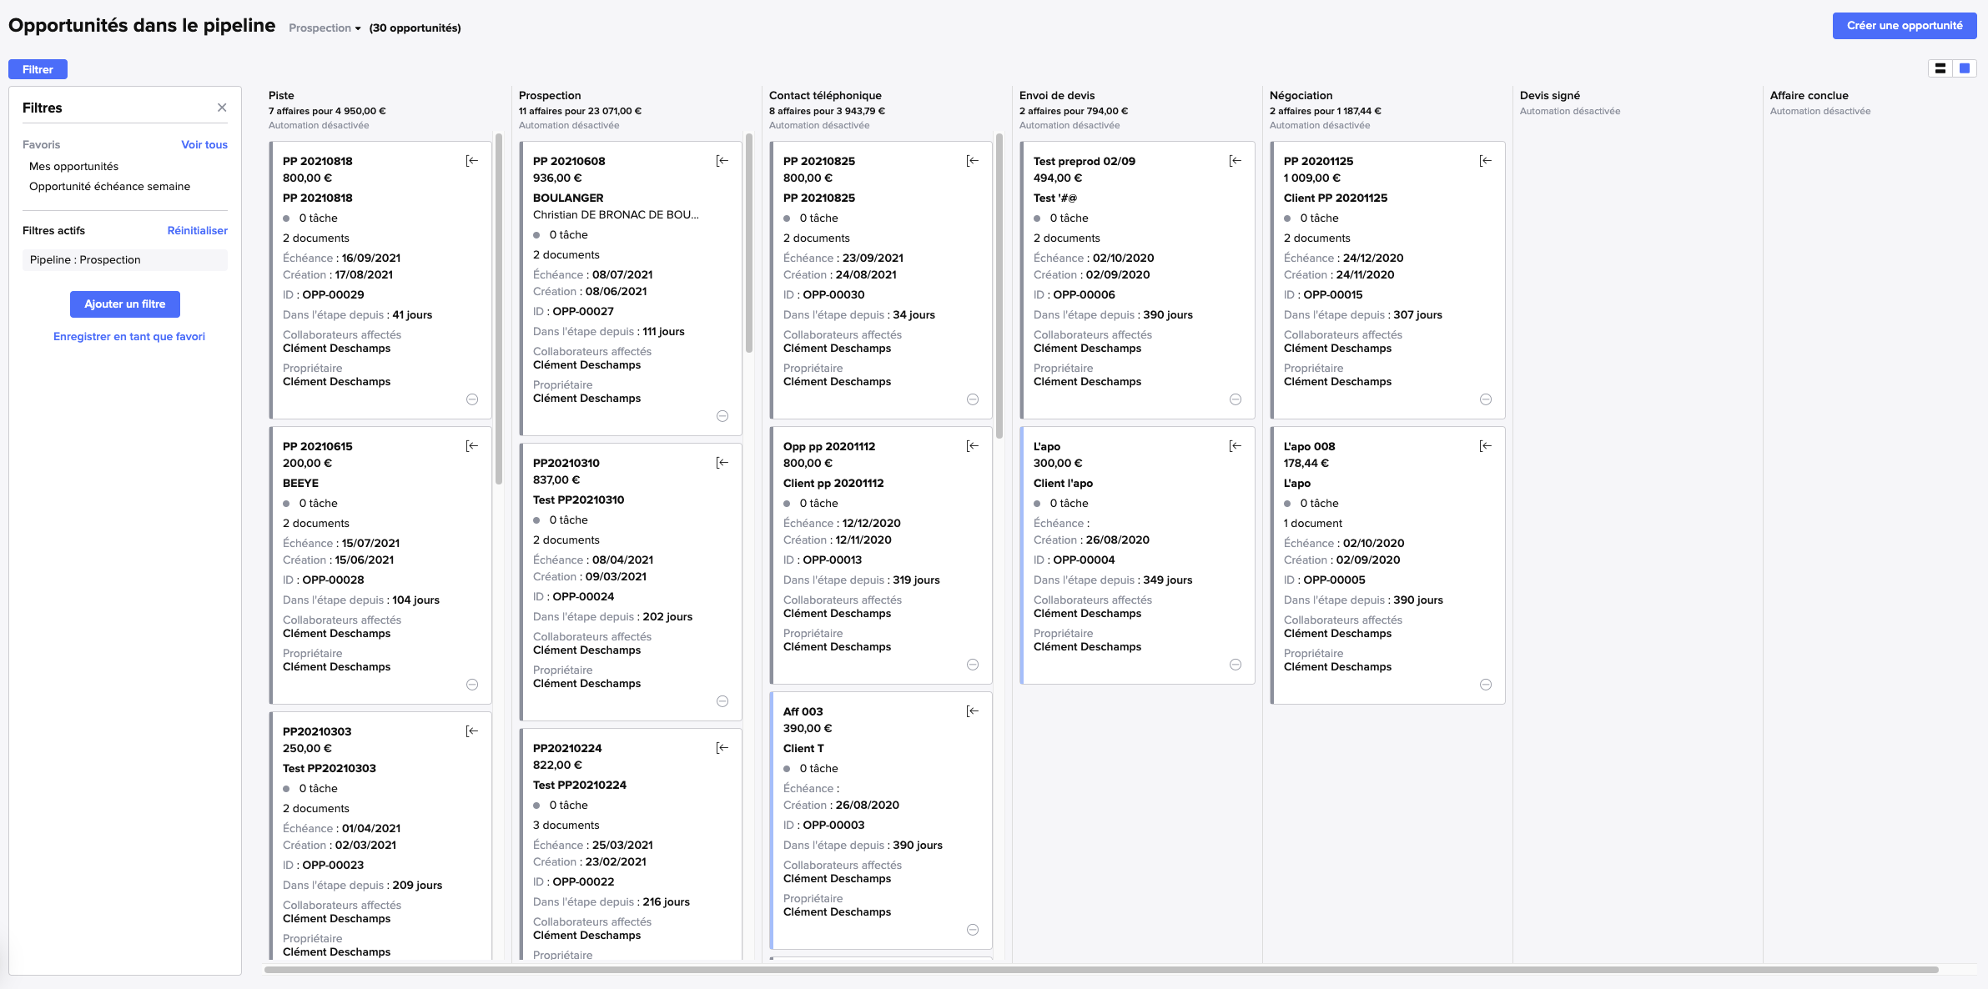The height and width of the screenshot is (989, 1988).
Task: Click Voir tous favorites link
Action: click(x=204, y=144)
